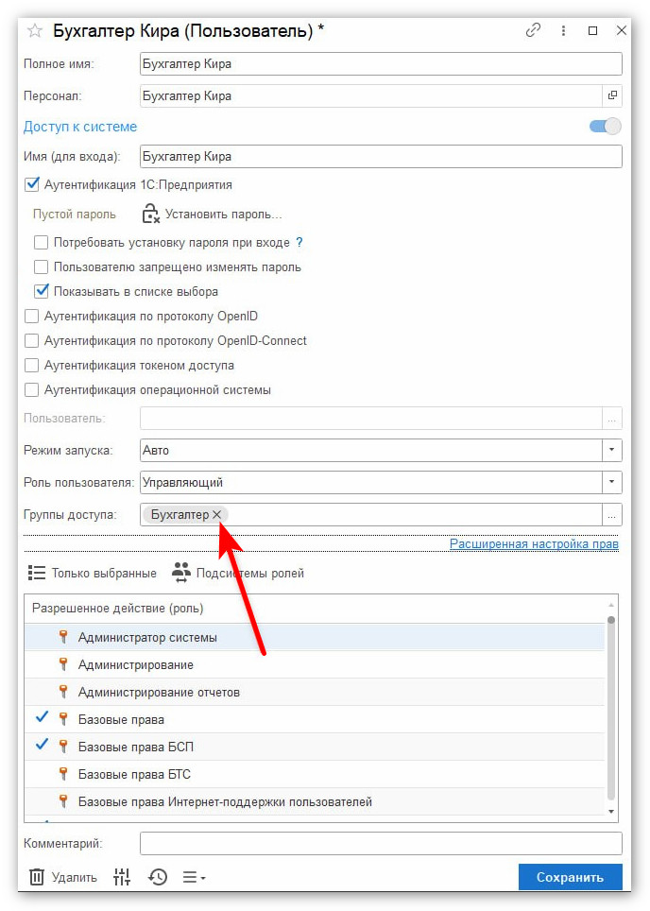
Task: Open the three-dot more actions menu
Action: [x=563, y=31]
